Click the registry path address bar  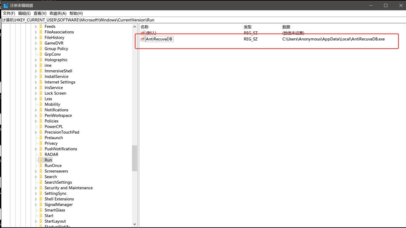click(203, 20)
